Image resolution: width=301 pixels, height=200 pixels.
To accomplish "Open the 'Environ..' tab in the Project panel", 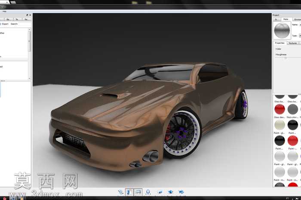I will pyautogui.click(x=297, y=19).
